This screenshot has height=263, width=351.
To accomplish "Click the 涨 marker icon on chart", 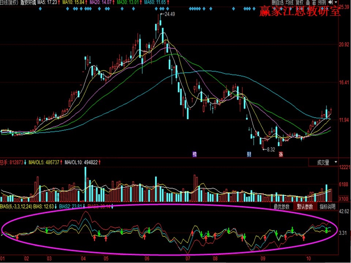I will 281,154.
